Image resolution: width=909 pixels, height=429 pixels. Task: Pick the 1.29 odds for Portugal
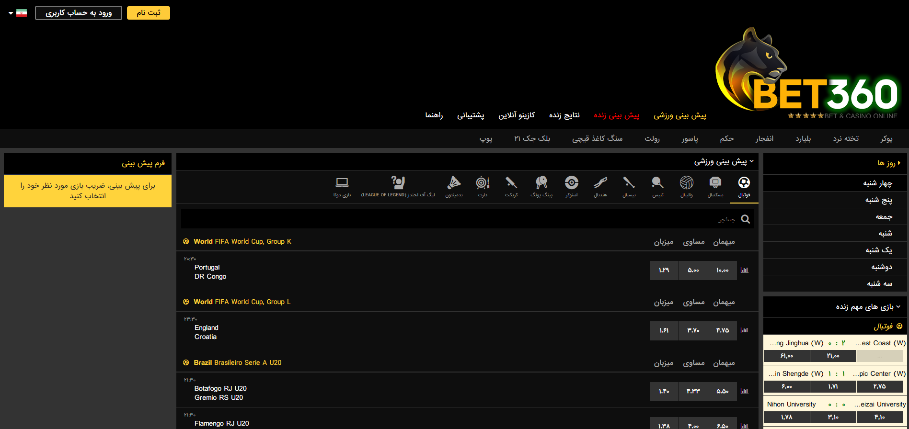(664, 270)
